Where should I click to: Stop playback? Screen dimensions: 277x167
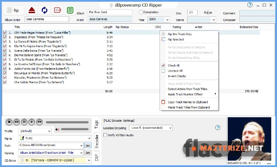[x=9, y=122]
